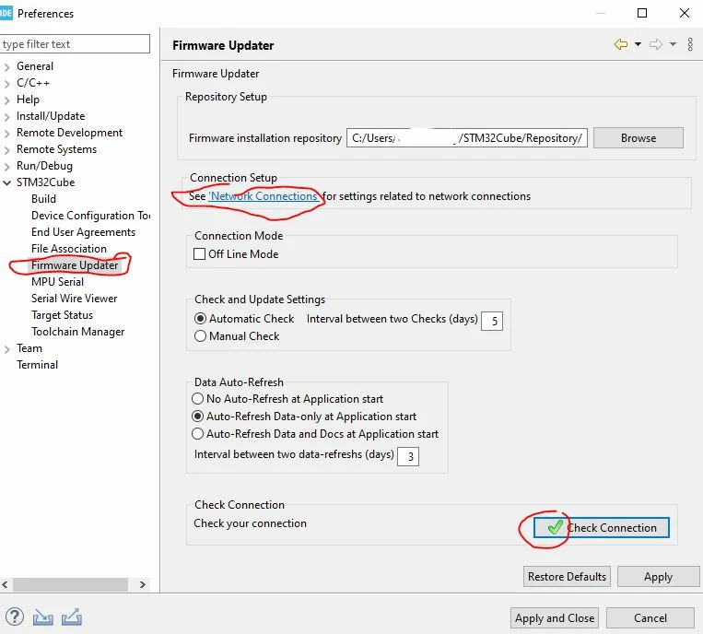Expand the Help tree node
The width and height of the screenshot is (703, 634).
[x=6, y=100]
